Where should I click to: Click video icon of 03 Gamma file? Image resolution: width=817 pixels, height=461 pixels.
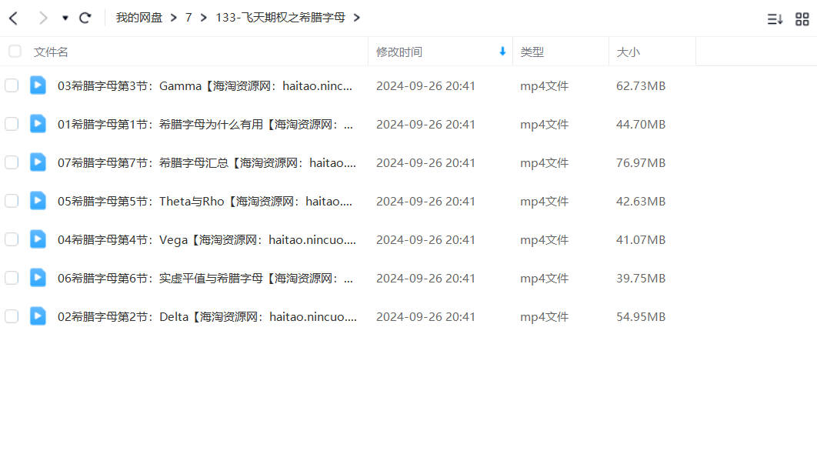pyautogui.click(x=38, y=85)
